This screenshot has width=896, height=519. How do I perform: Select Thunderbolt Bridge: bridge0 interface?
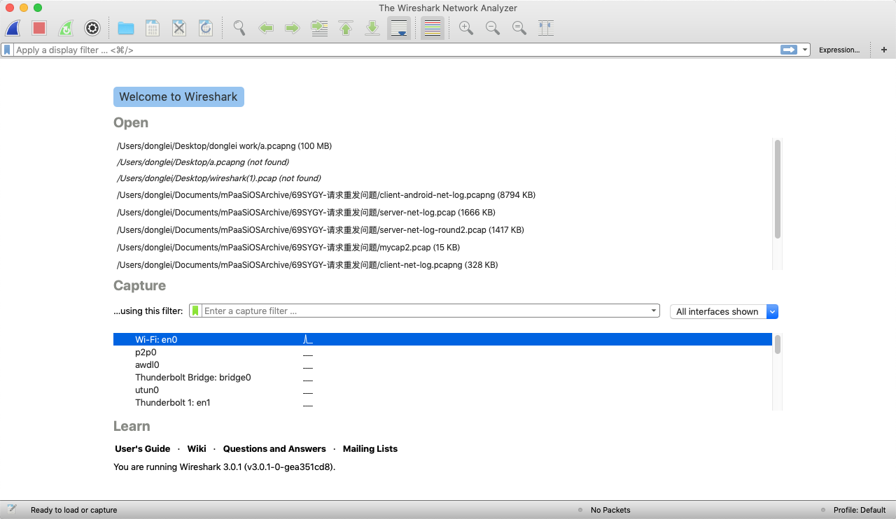442,378
